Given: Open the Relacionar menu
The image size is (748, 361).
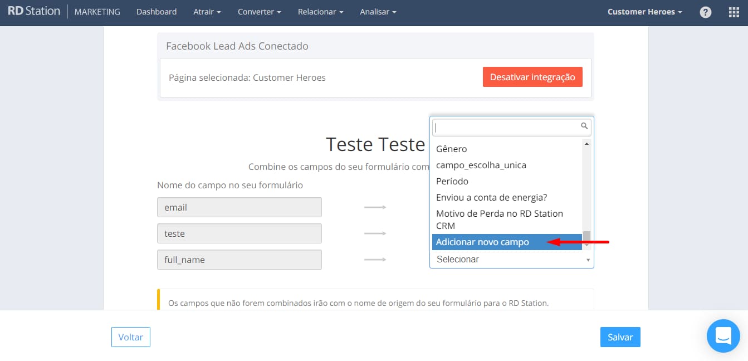Looking at the screenshot, I should tap(320, 11).
